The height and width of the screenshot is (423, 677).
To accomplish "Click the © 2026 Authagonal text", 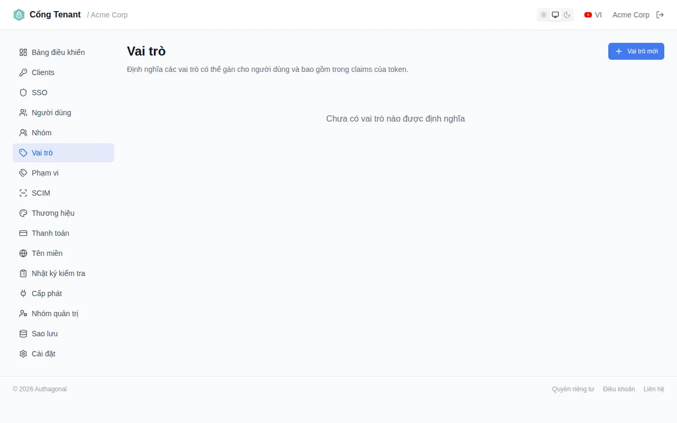I will click(x=40, y=389).
